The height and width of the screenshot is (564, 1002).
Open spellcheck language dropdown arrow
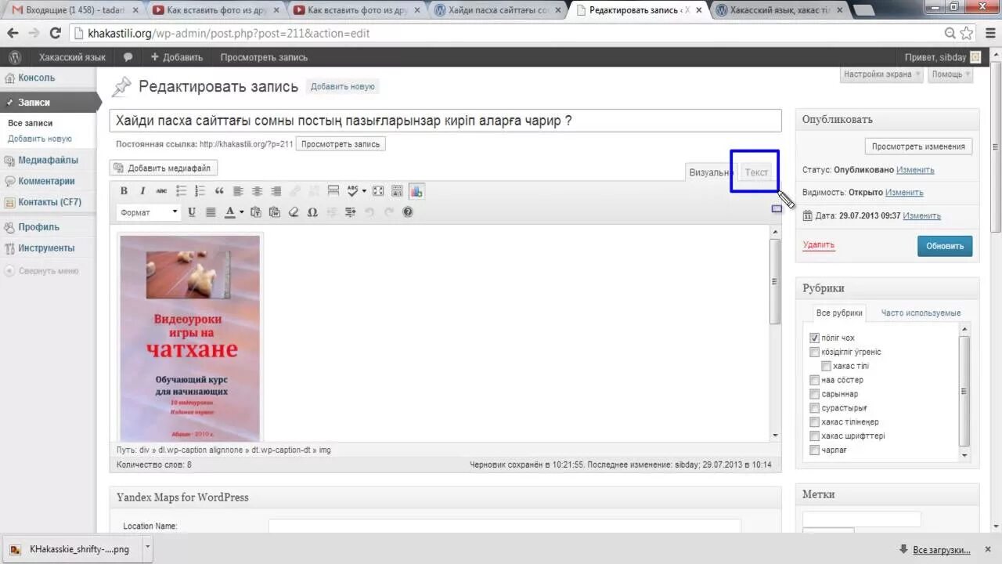364,191
